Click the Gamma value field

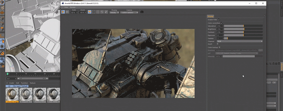coord(220,38)
